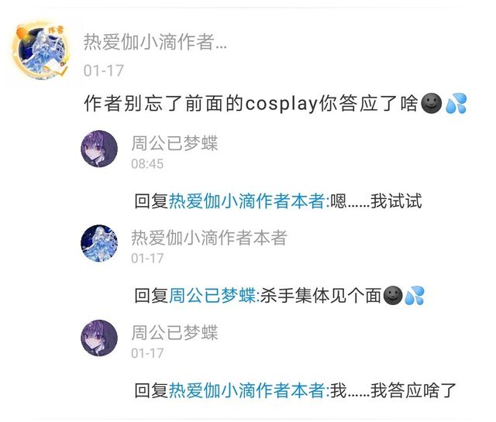Tap the 01-17 date under top username
The width and height of the screenshot is (496, 422).
(103, 70)
